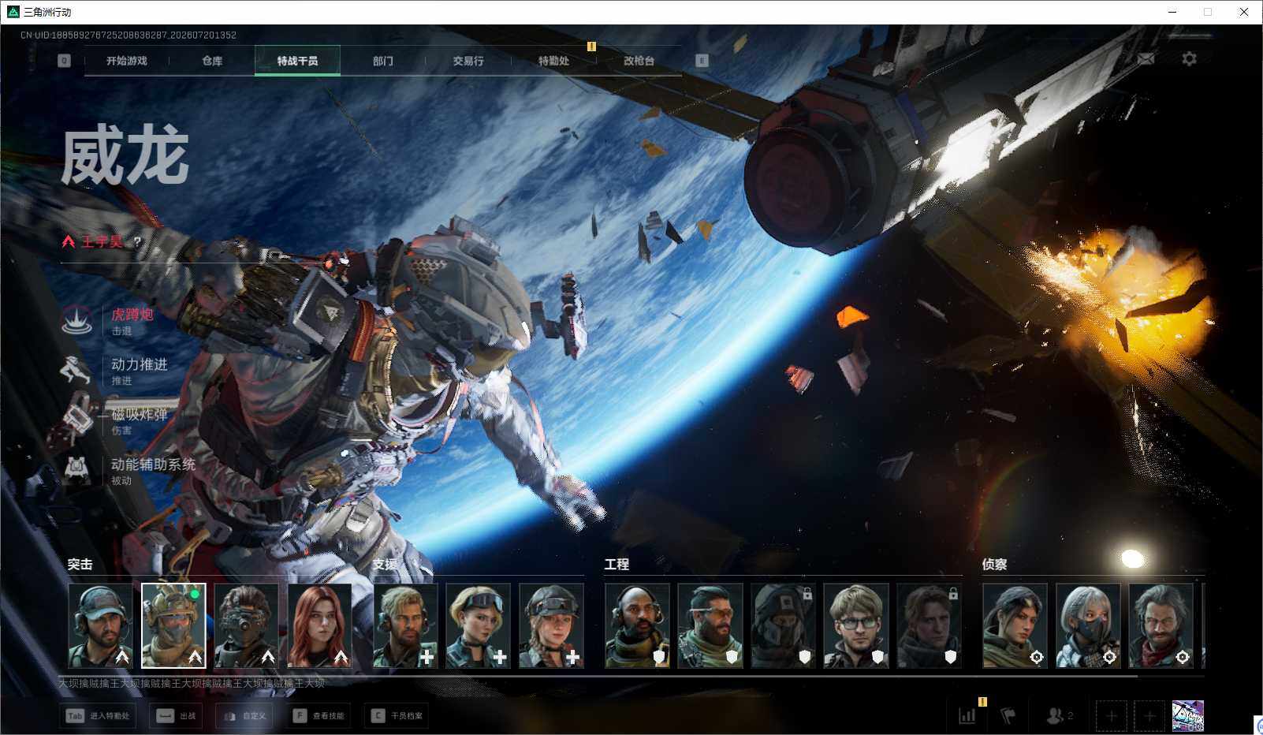This screenshot has height=735, width=1263.
Task: Switch to the 交易行 tab
Action: 468,61
